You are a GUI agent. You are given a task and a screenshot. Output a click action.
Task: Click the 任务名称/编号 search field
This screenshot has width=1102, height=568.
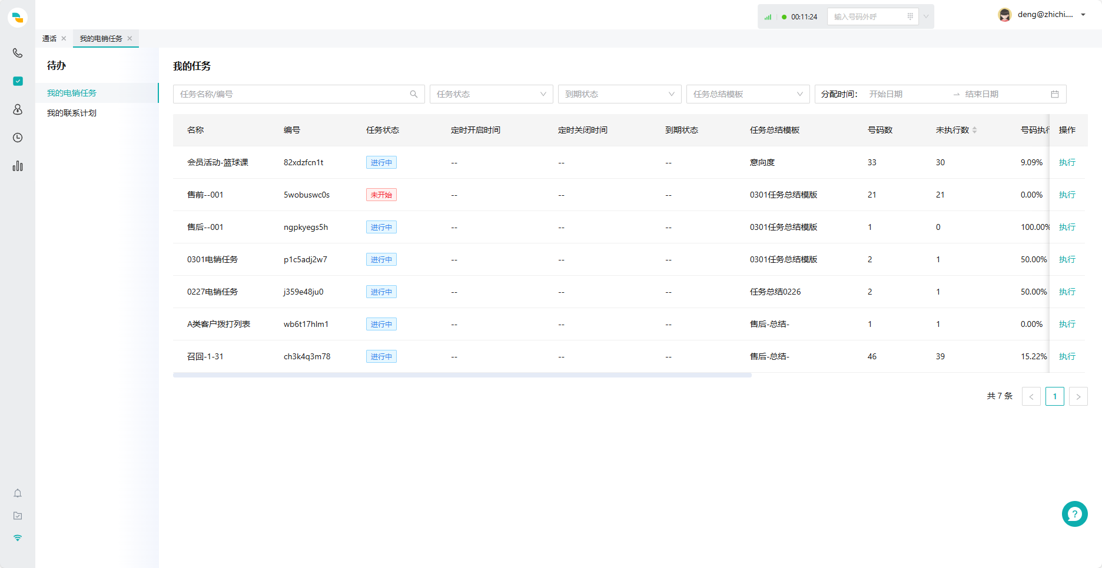click(299, 94)
